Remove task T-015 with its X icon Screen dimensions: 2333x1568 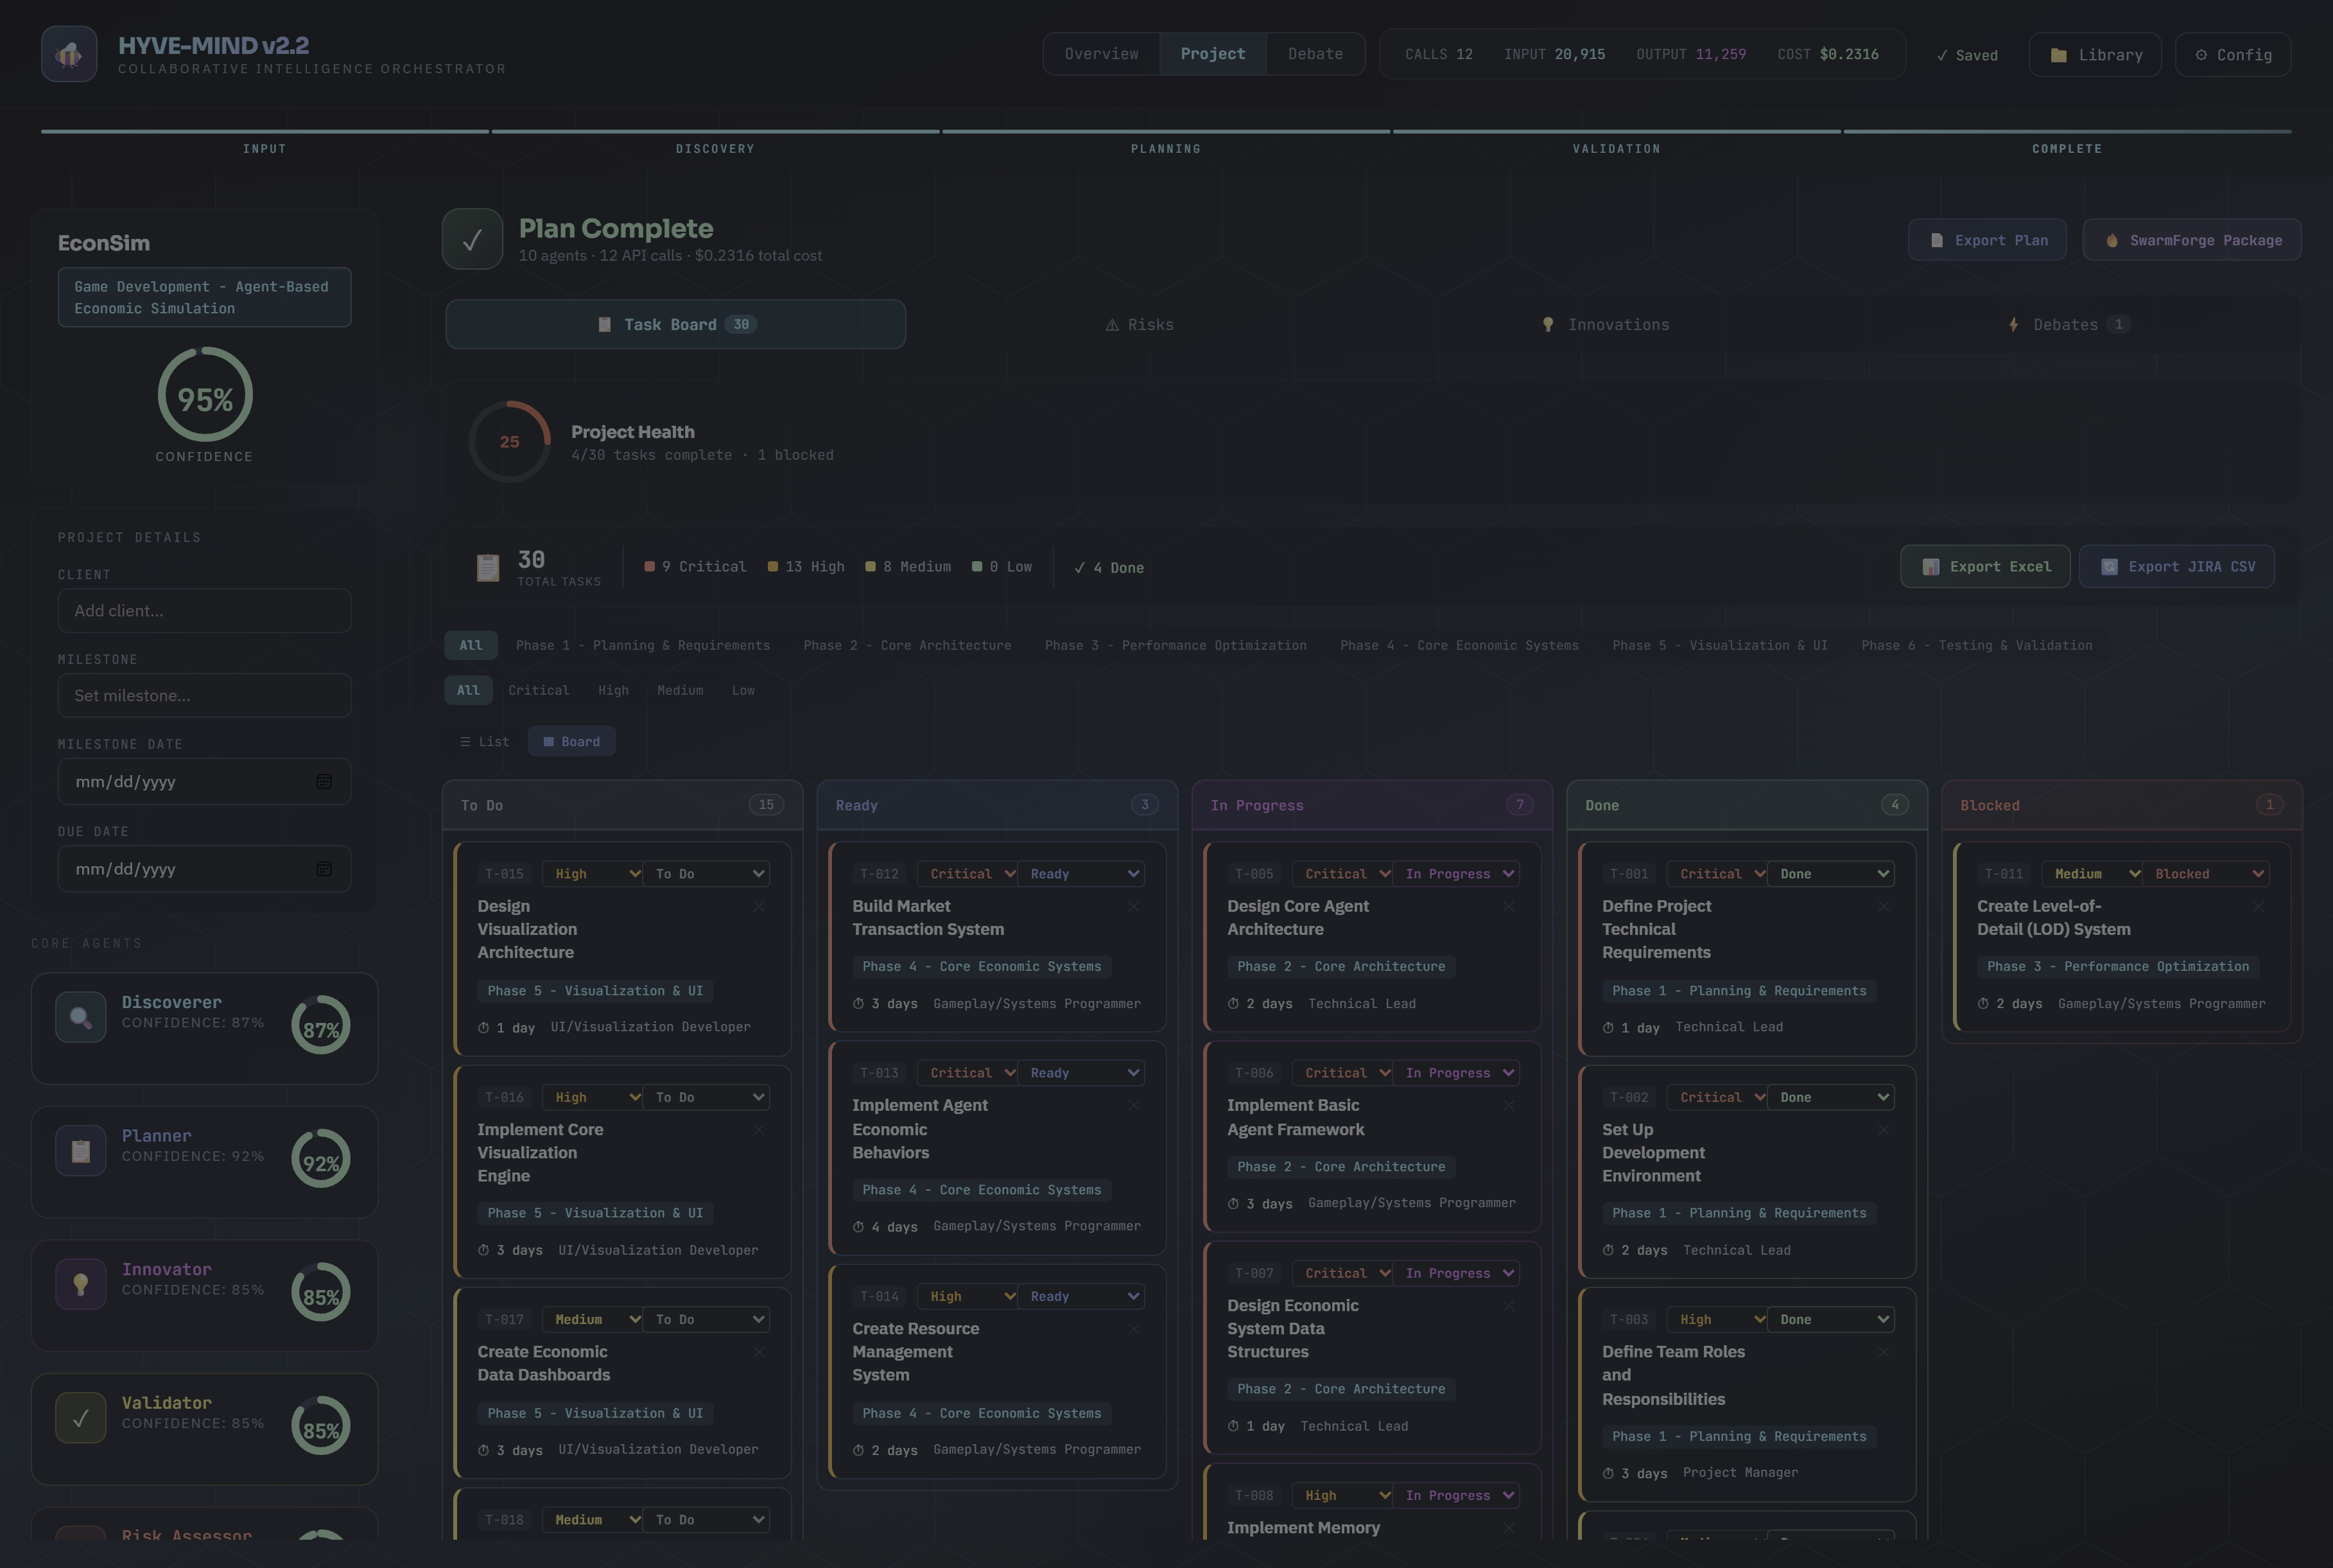(x=759, y=907)
